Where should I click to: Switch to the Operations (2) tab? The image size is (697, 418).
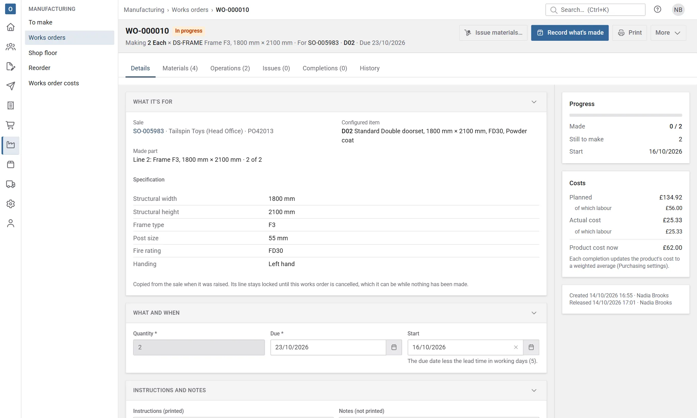pyautogui.click(x=230, y=68)
